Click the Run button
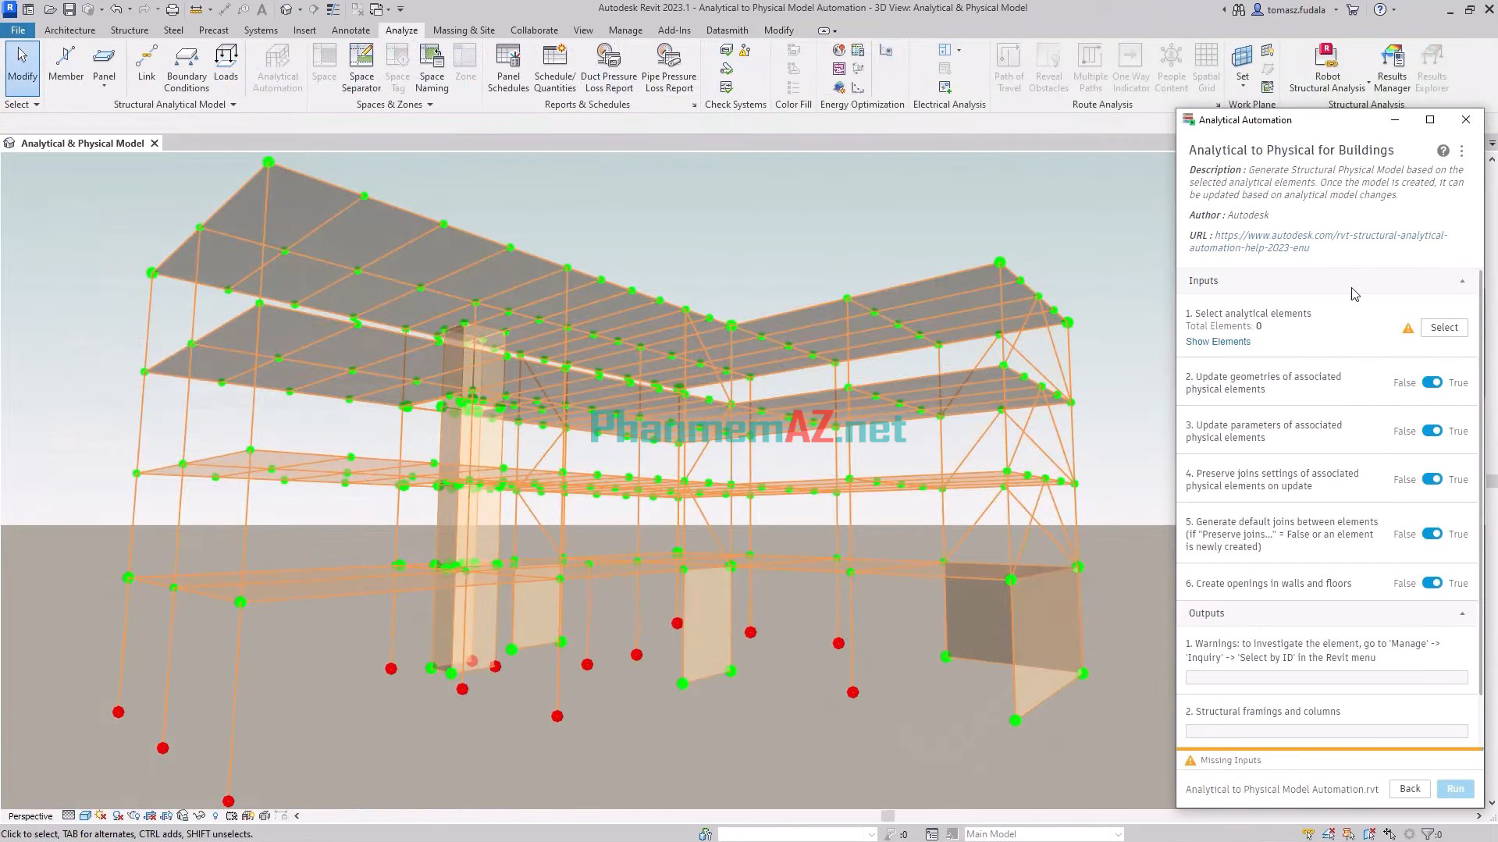1498x842 pixels. click(1454, 789)
